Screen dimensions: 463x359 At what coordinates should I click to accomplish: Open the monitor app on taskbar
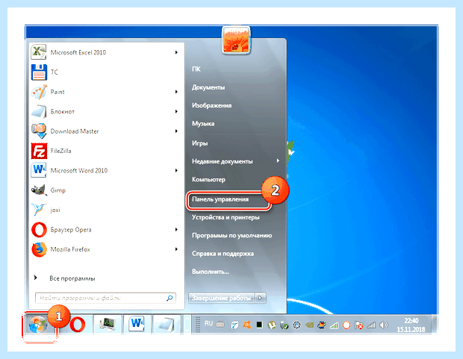tap(108, 324)
